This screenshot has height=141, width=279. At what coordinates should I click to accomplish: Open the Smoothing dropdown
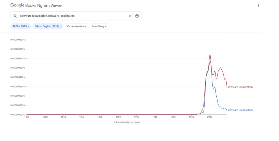[99, 26]
